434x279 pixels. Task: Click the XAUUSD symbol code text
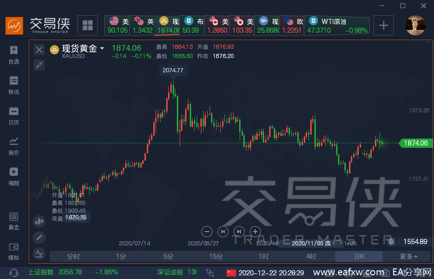click(73, 56)
